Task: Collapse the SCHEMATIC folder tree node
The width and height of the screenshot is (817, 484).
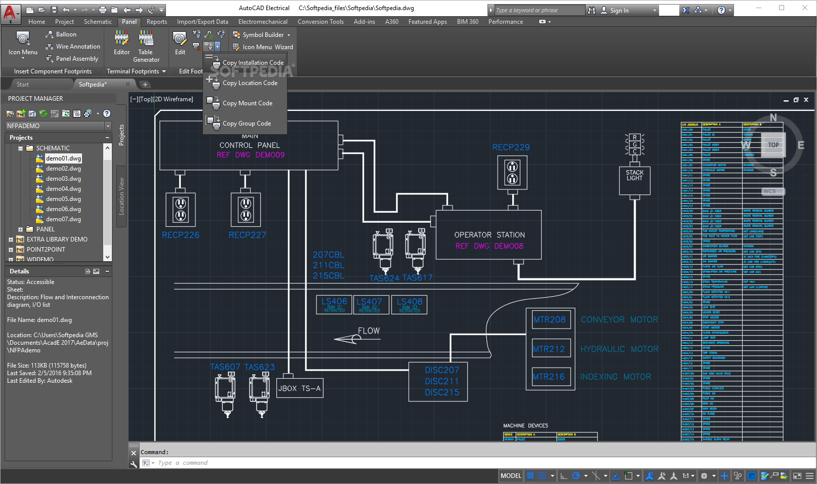Action: click(21, 148)
